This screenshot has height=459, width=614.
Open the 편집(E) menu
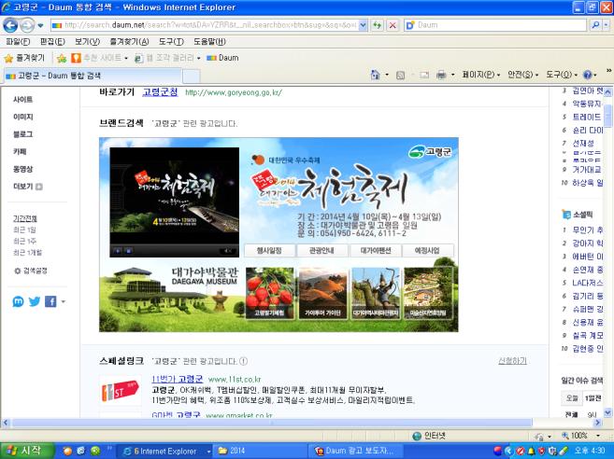[52, 42]
